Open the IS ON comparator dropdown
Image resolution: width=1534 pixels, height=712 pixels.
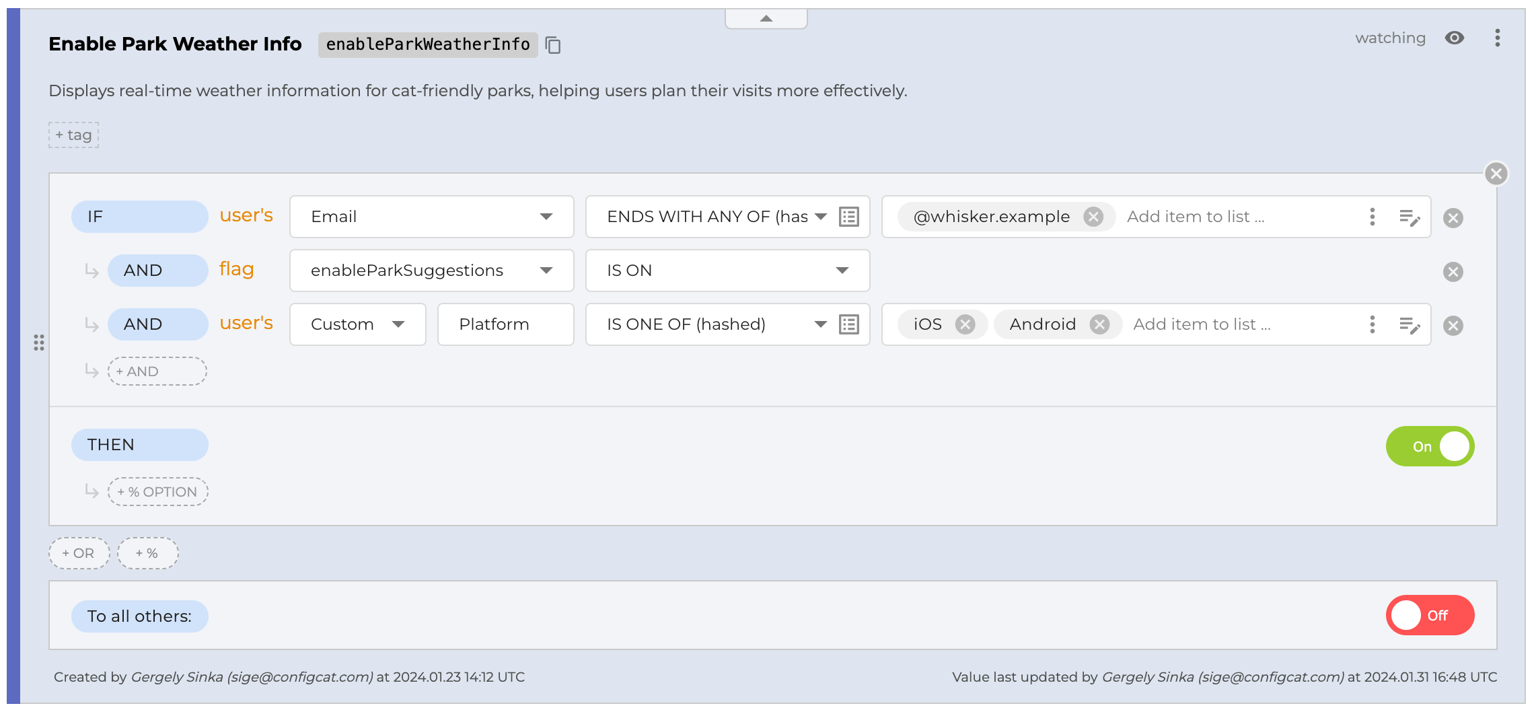pyautogui.click(x=727, y=271)
